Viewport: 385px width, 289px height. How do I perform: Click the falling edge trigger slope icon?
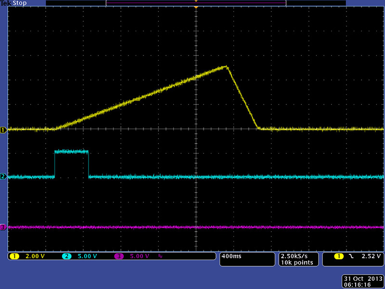click(x=351, y=256)
